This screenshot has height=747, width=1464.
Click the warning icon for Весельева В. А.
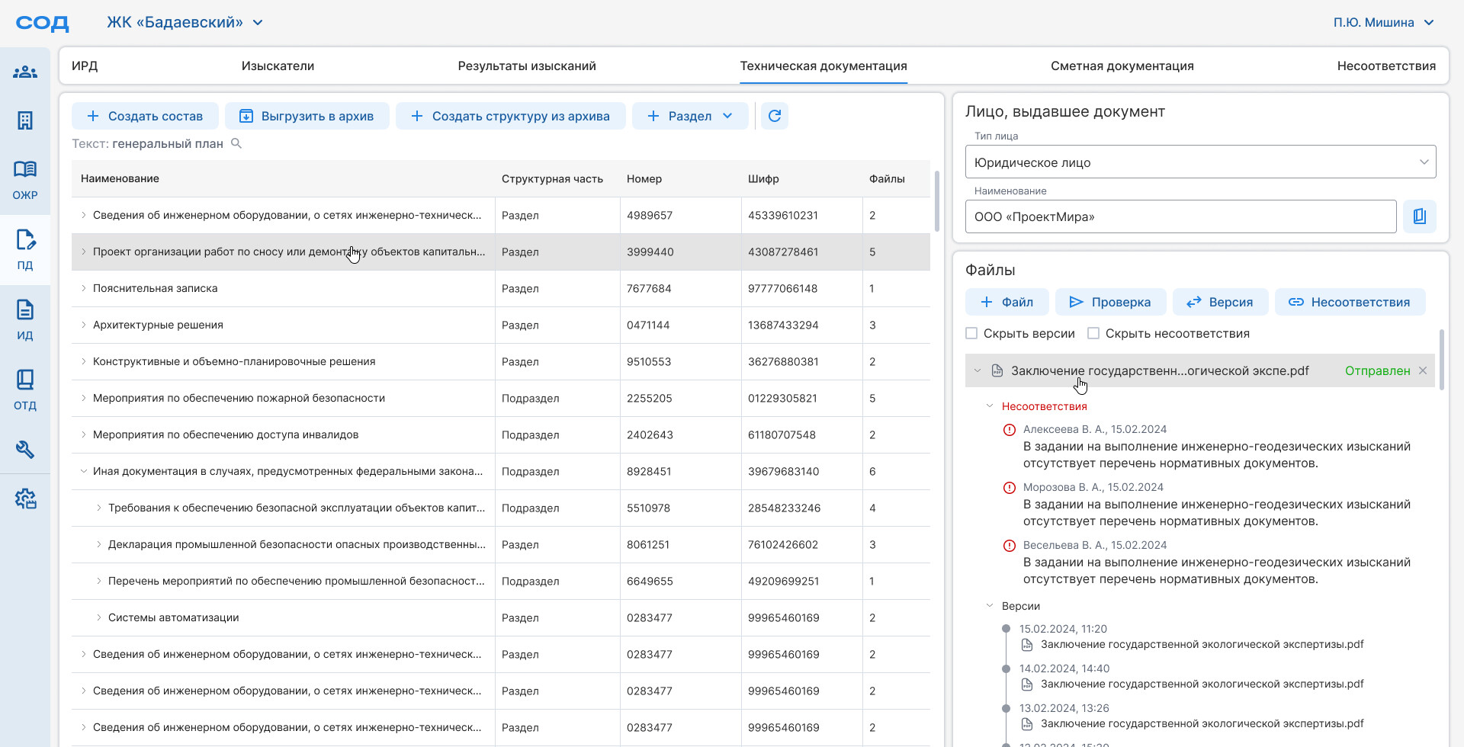click(1010, 546)
